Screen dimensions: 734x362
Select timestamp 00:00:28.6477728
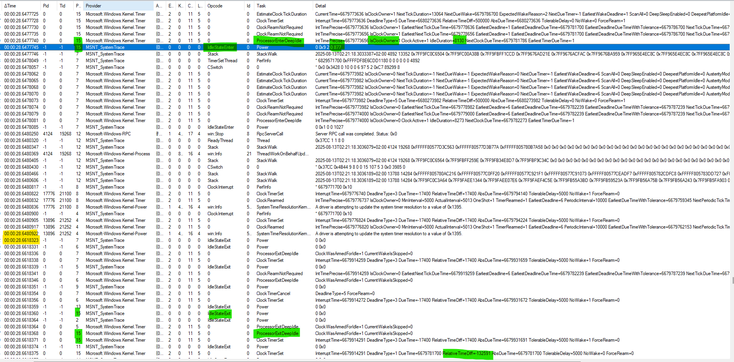point(22,21)
